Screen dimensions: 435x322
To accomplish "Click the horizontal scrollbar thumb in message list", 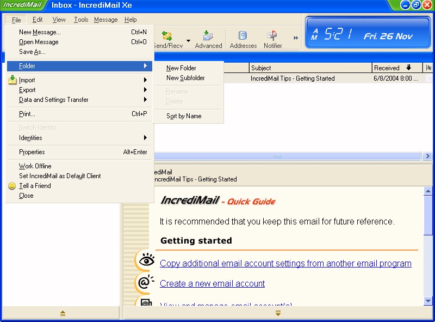I will [277, 156].
